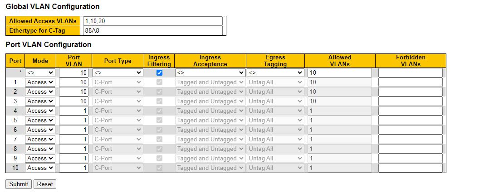499x193 pixels.
Task: Click Ingress Filtering checkbox for port 1
Action: [x=159, y=82]
